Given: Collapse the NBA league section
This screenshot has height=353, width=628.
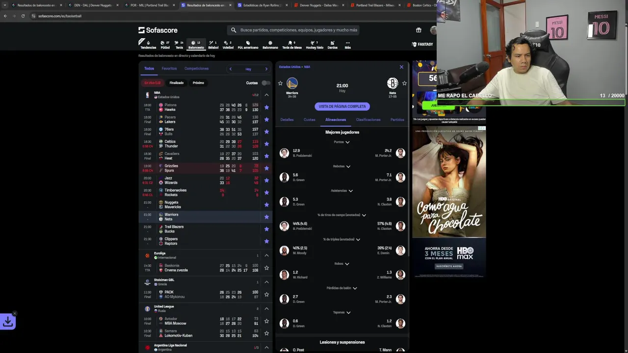Looking at the screenshot, I should (x=266, y=95).
